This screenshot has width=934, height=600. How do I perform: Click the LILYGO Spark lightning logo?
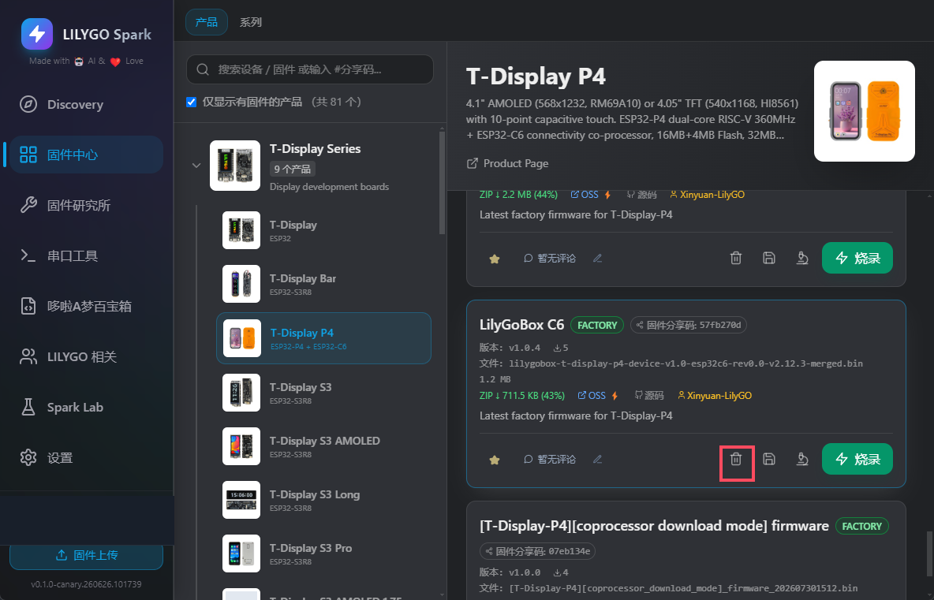point(37,34)
